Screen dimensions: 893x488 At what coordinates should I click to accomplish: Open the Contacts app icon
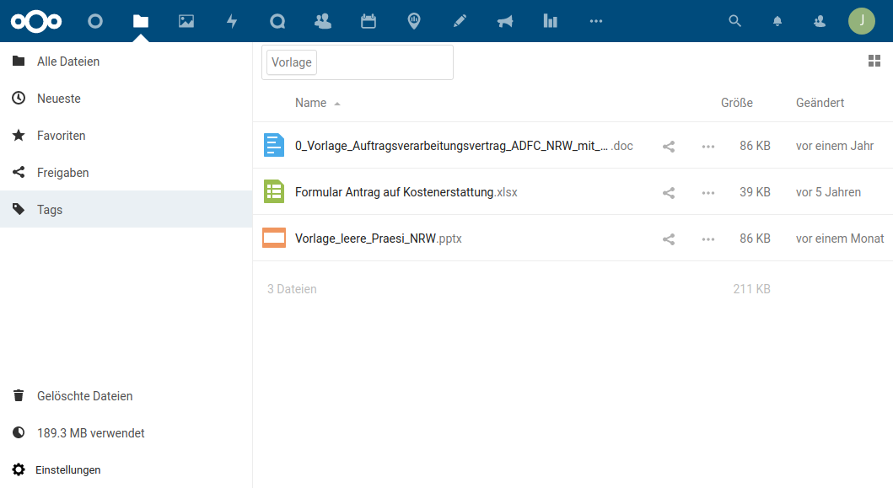click(x=323, y=21)
